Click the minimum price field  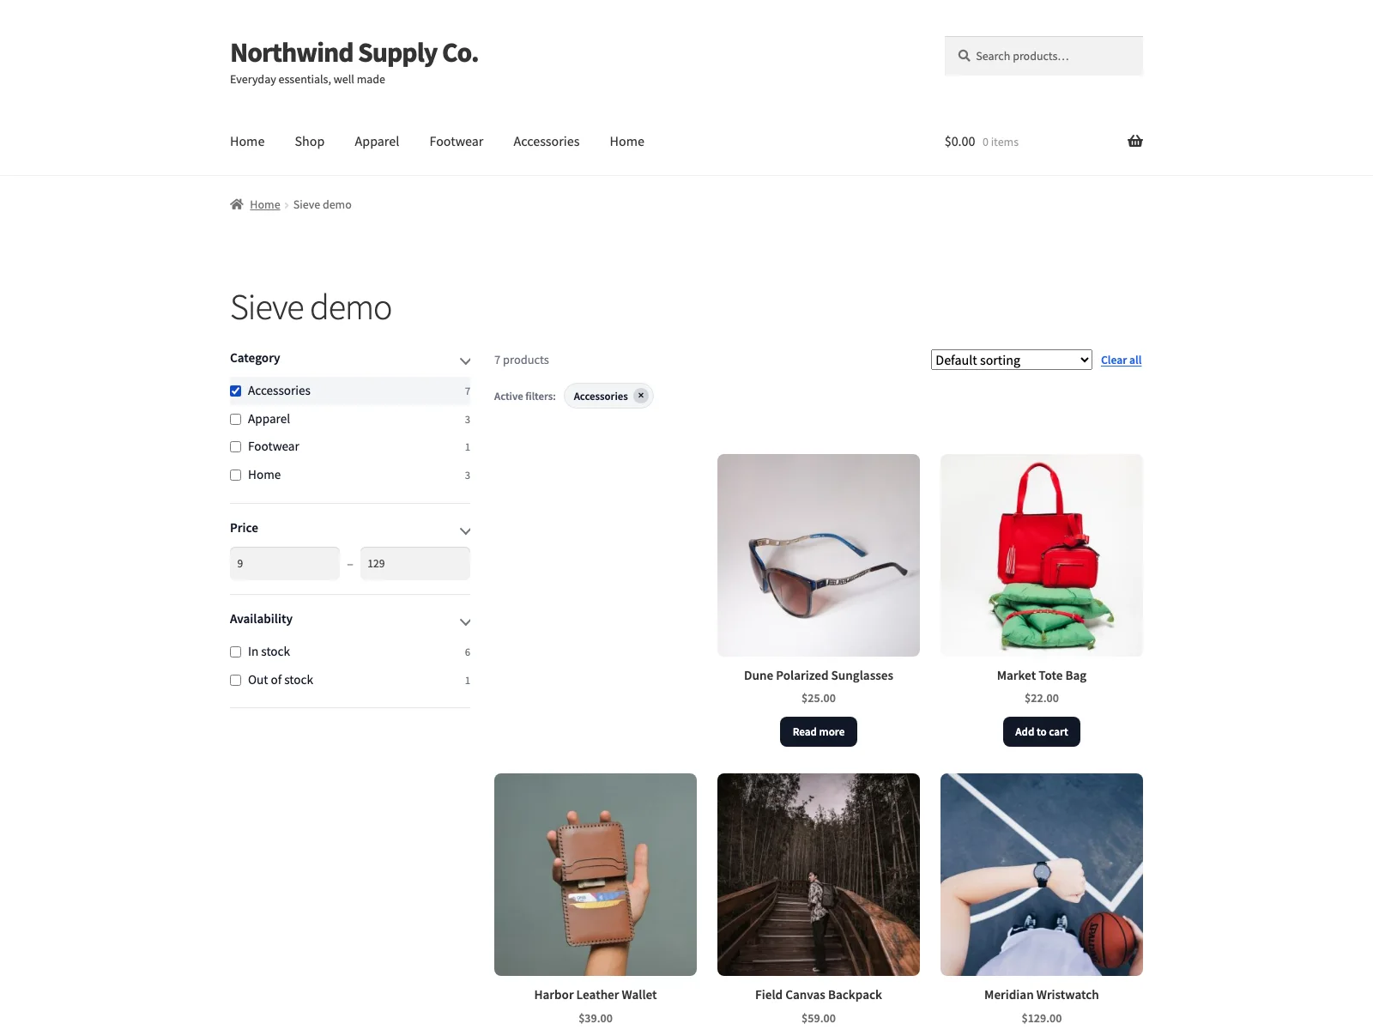point(285,563)
